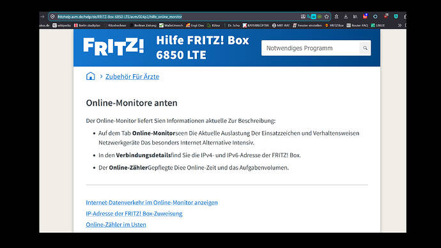Open the Berlin stadtplan bookmark

87,26
